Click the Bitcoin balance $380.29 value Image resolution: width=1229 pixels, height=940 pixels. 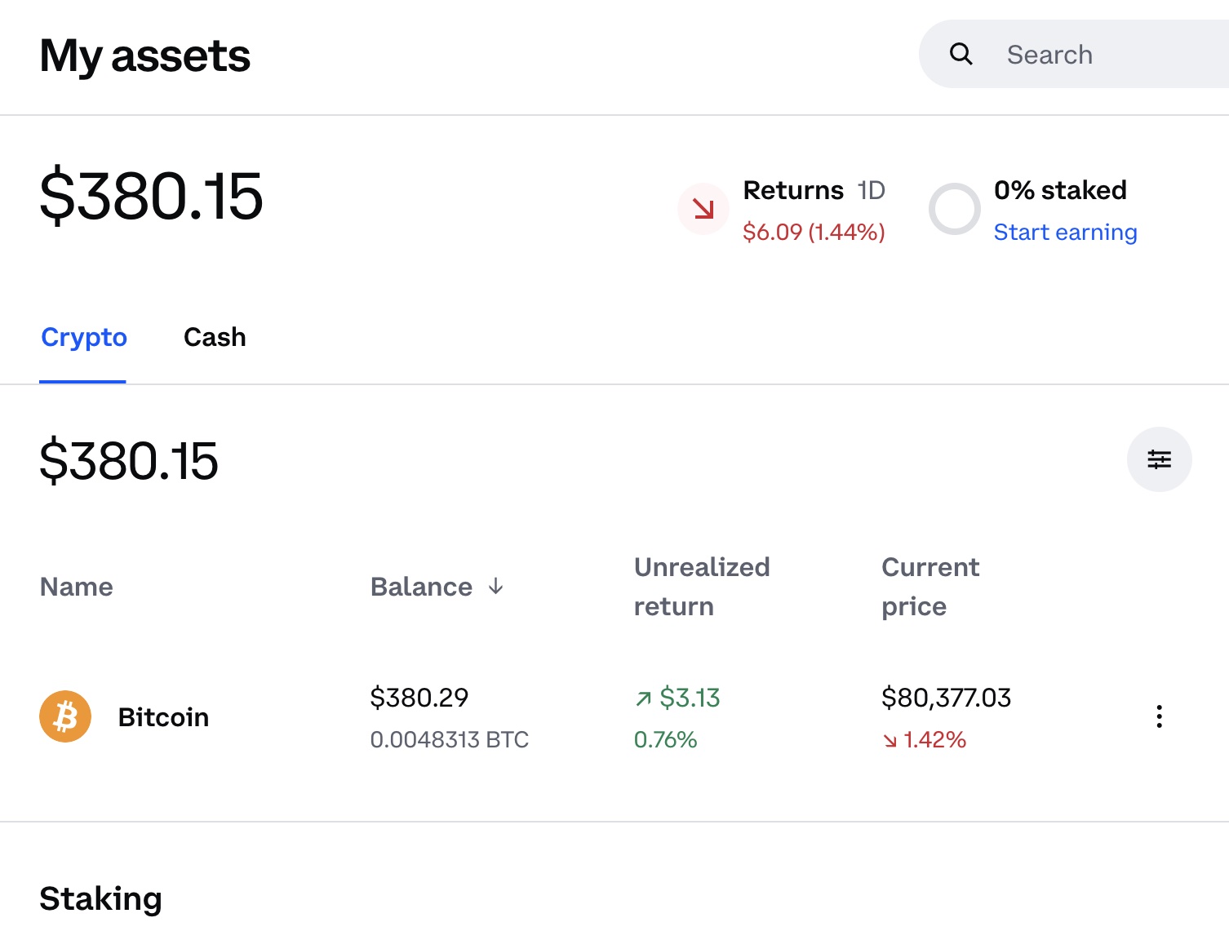(419, 698)
